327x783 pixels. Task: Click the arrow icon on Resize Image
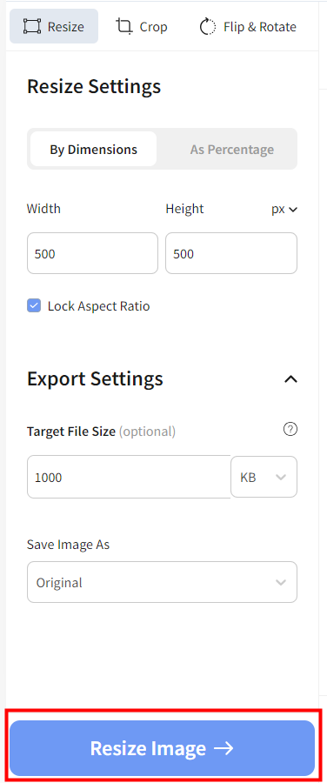click(224, 748)
